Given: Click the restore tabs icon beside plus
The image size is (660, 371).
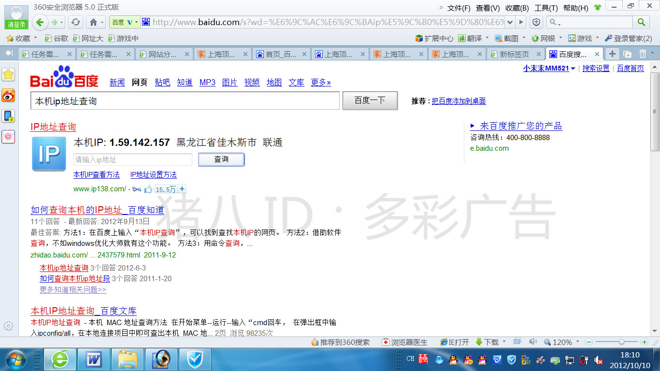Looking at the screenshot, I should tap(628, 54).
